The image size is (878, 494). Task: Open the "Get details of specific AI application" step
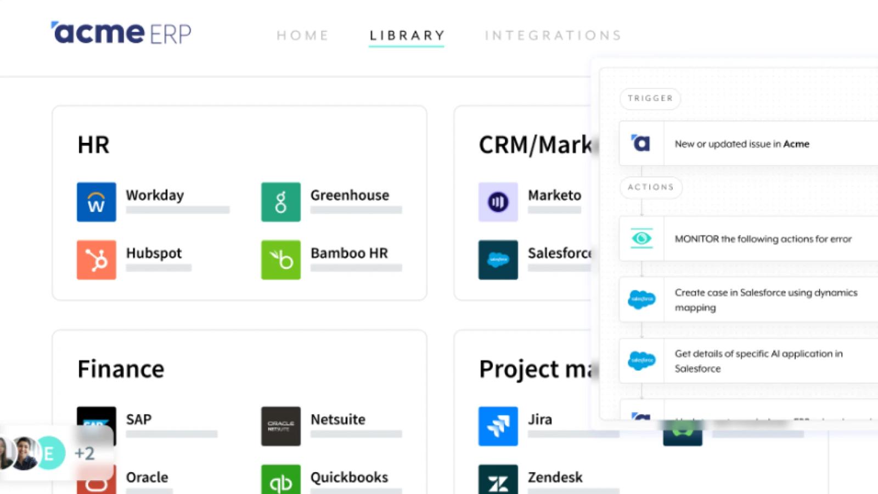pyautogui.click(x=748, y=361)
